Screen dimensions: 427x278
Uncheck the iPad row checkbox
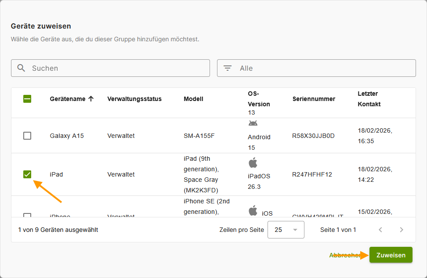point(27,174)
